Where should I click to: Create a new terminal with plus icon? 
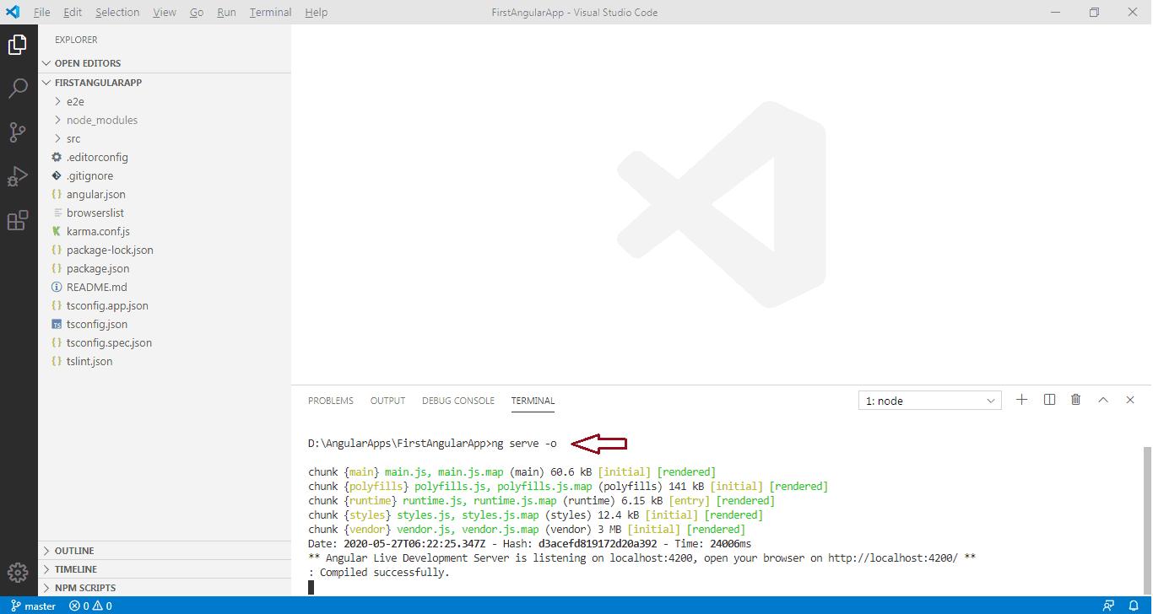pos(1021,400)
